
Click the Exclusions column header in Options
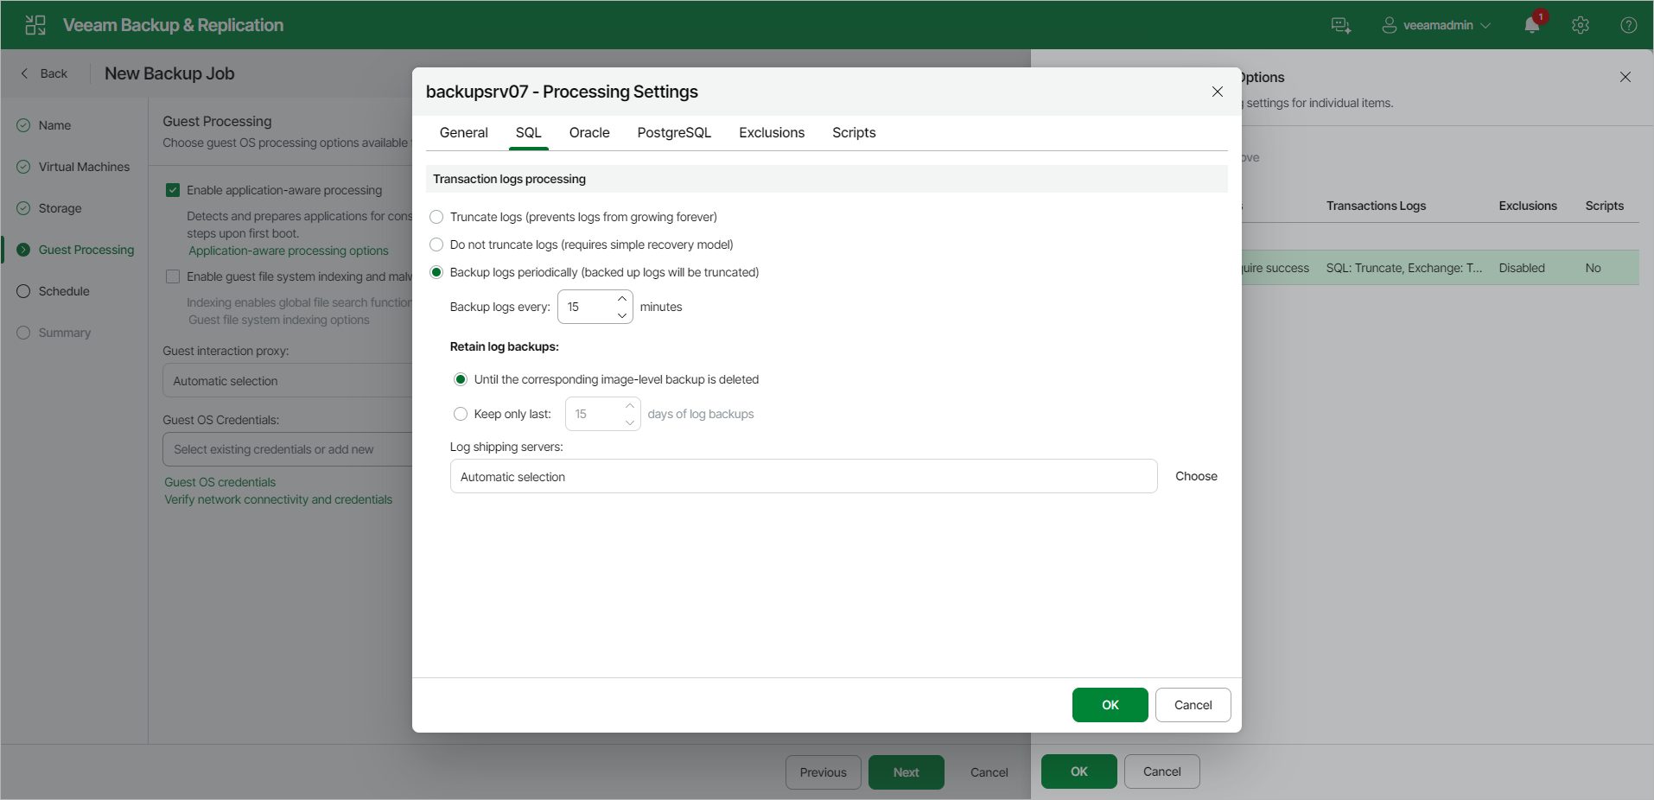click(x=1528, y=206)
